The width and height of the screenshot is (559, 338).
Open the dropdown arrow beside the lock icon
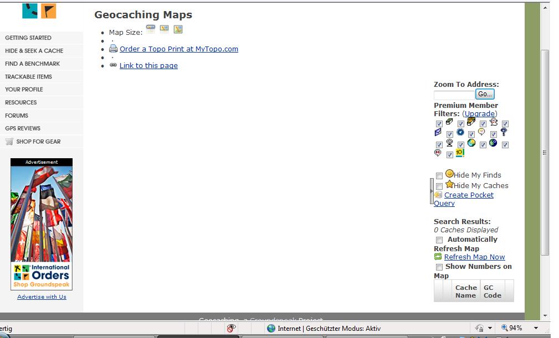(490, 328)
